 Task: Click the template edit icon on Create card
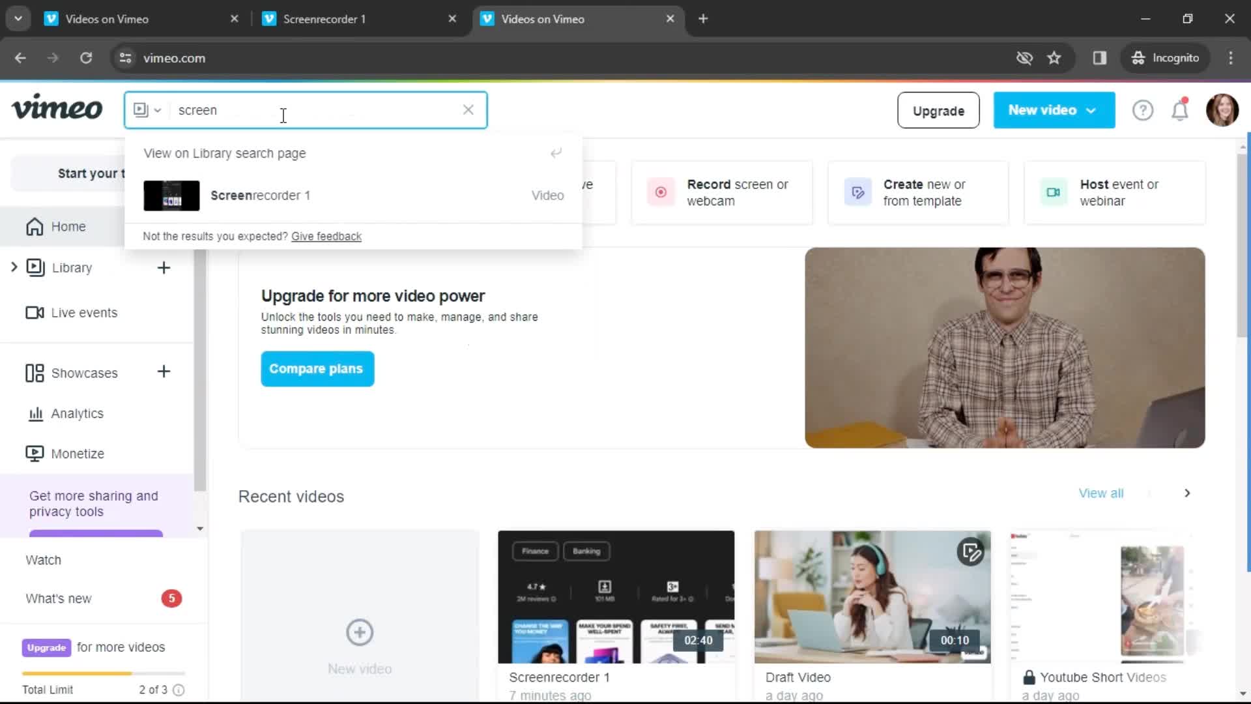857,192
